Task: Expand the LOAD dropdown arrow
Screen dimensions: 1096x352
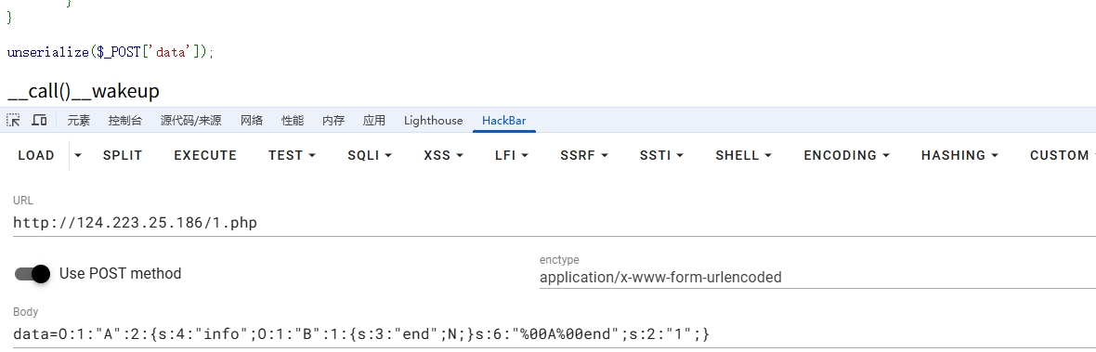Action: coord(78,155)
